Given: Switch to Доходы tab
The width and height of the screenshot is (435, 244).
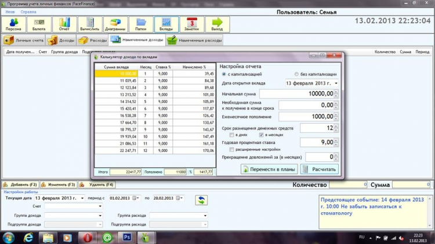Looking at the screenshot, I should [61, 40].
